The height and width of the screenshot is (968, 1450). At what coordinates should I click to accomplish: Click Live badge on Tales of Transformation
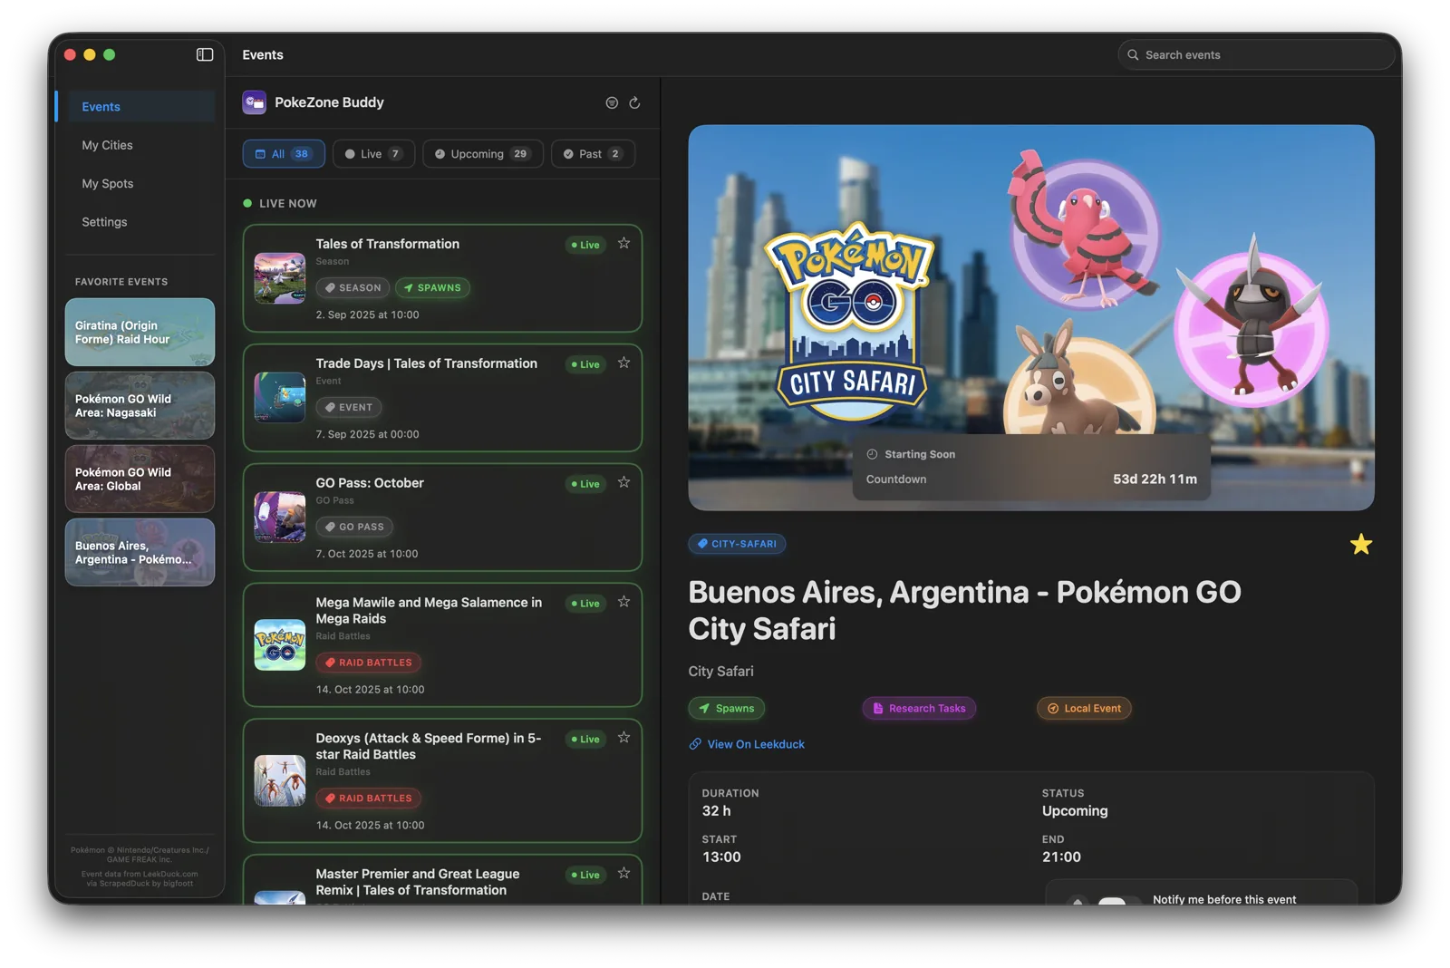585,245
